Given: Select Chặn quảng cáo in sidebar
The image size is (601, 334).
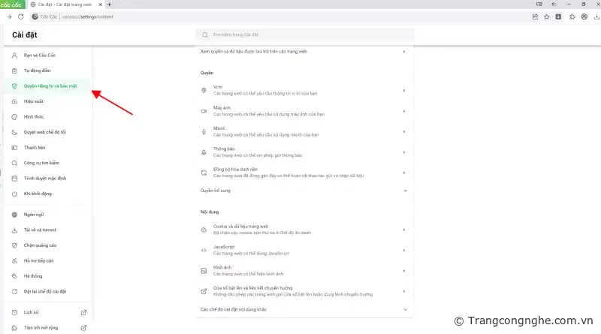Looking at the screenshot, I should pyautogui.click(x=40, y=245).
